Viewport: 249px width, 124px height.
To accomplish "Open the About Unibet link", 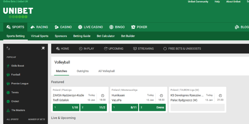I will pyautogui.click(x=233, y=2).
